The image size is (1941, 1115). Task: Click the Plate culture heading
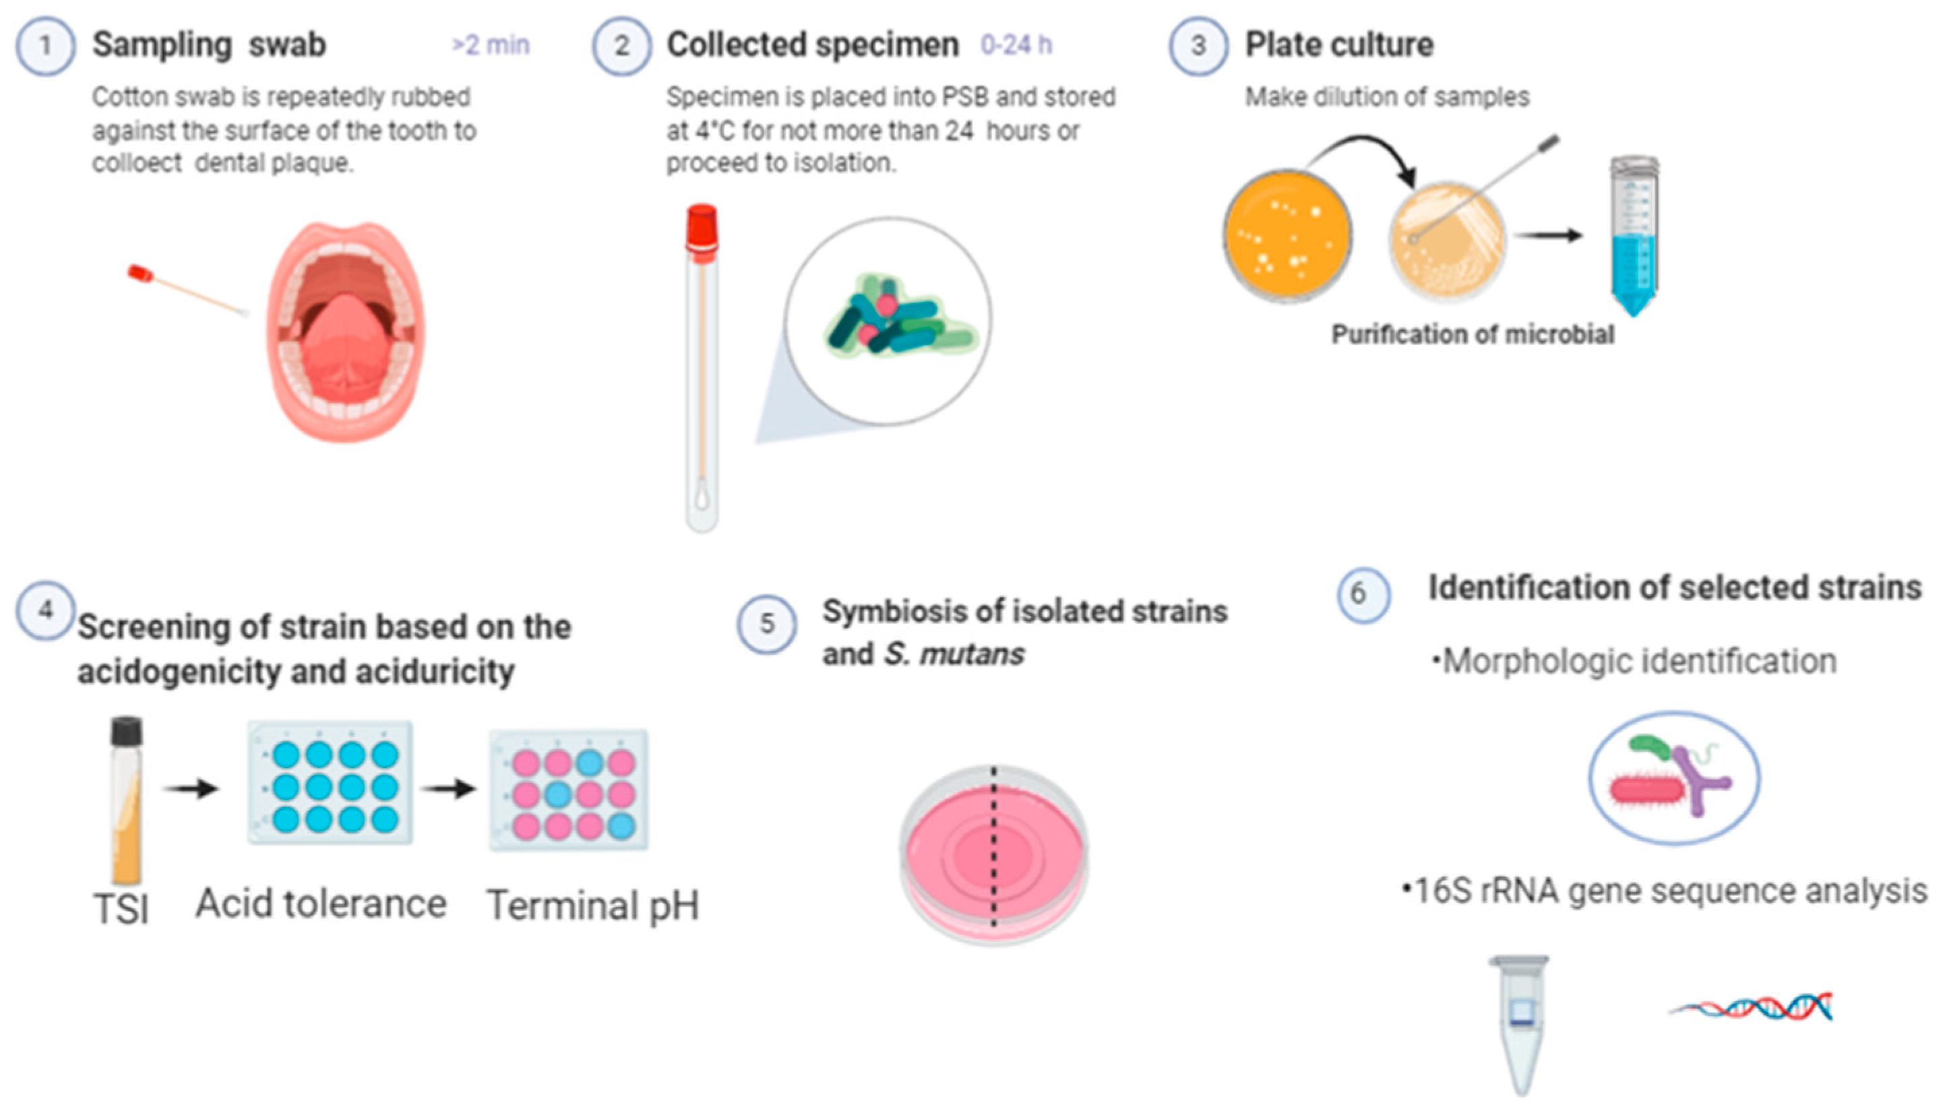pyautogui.click(x=1339, y=44)
